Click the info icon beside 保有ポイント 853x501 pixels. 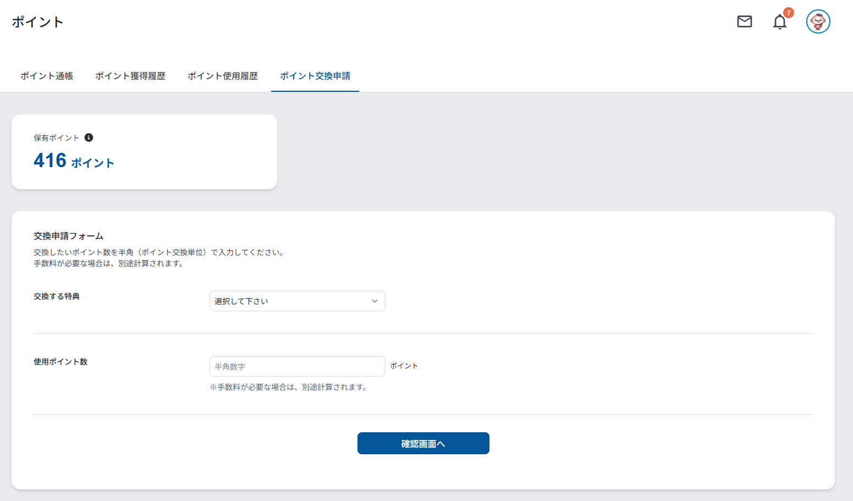tap(89, 137)
